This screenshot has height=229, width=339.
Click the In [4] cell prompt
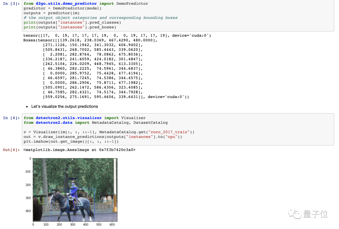coord(11,118)
